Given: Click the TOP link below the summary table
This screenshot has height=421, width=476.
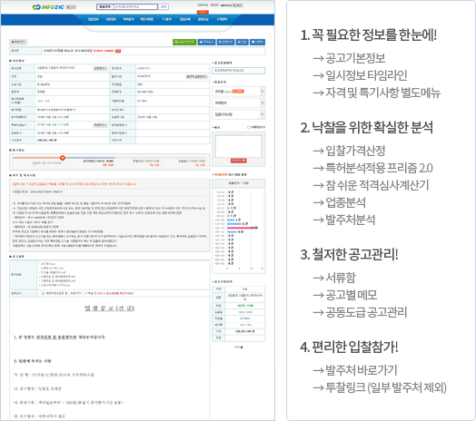Looking at the screenshot, I should pyautogui.click(x=238, y=347).
